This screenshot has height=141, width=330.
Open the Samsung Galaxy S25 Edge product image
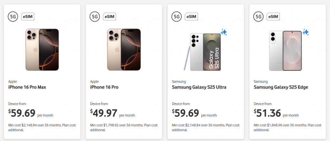[286, 51]
